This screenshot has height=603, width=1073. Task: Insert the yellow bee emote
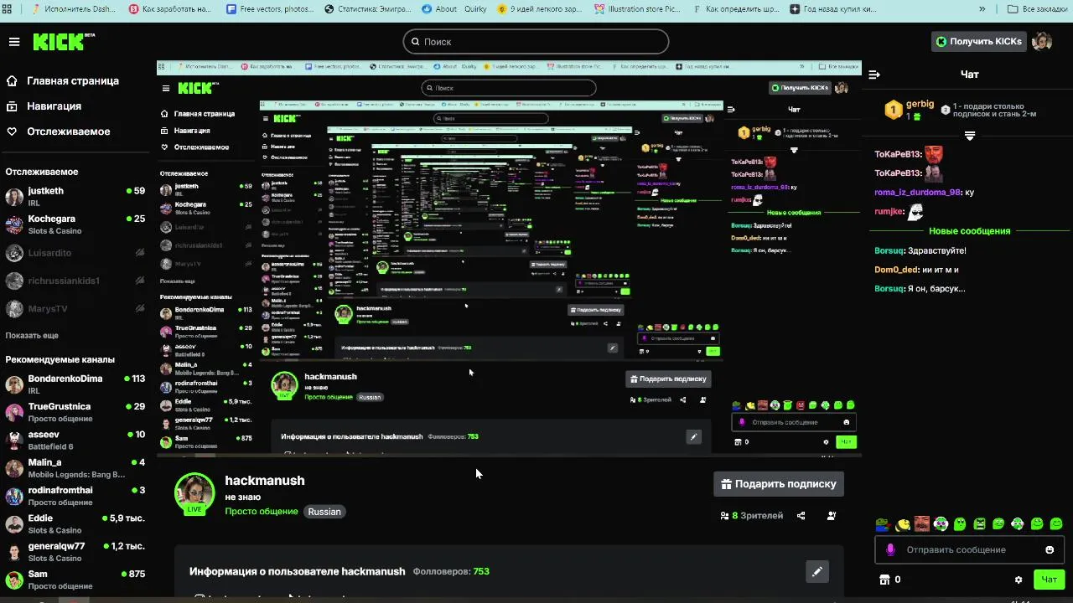click(x=902, y=524)
